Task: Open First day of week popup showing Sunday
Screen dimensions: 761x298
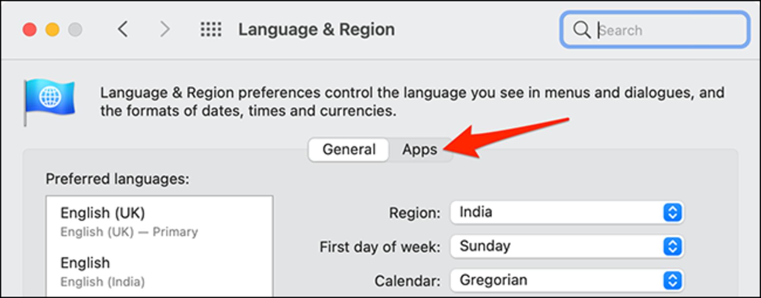Action: coord(567,247)
